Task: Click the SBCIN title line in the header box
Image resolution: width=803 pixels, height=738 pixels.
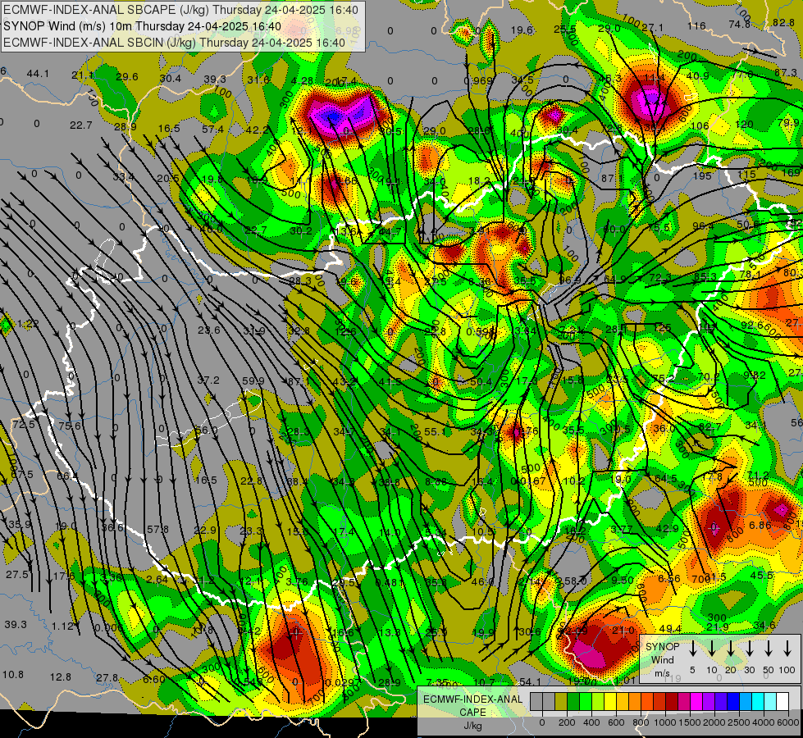Action: coord(174,43)
